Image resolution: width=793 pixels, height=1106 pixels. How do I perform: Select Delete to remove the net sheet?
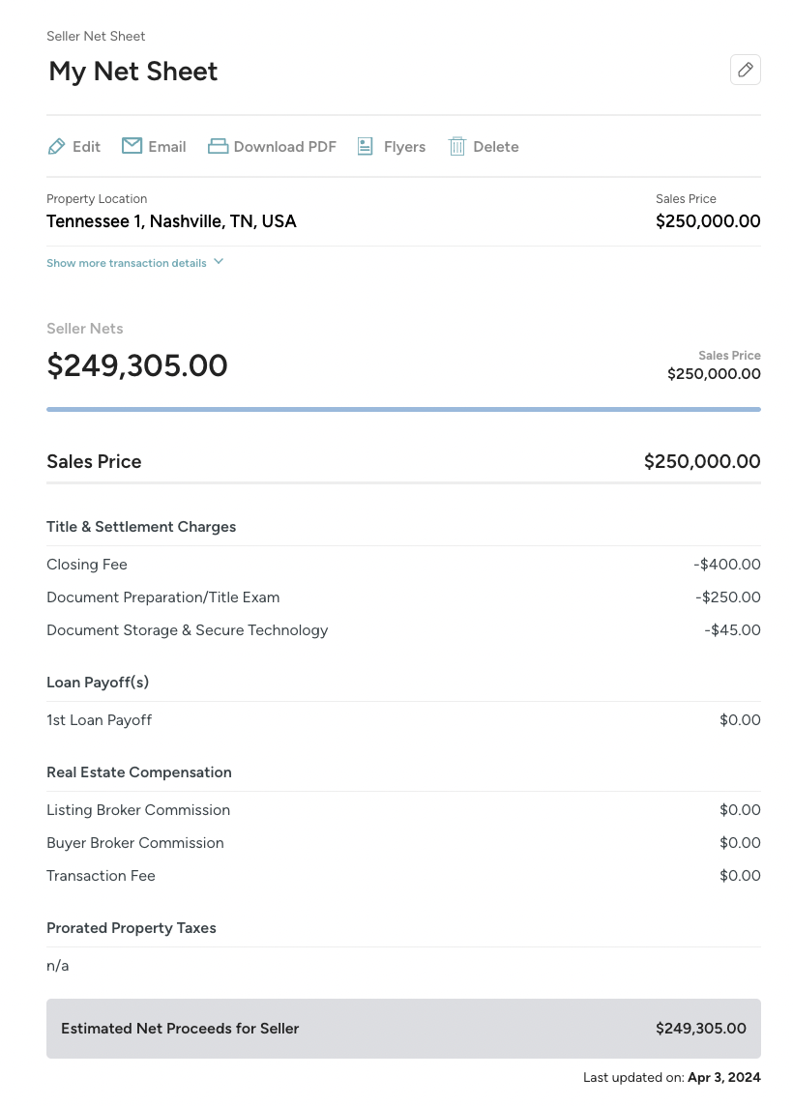484,146
